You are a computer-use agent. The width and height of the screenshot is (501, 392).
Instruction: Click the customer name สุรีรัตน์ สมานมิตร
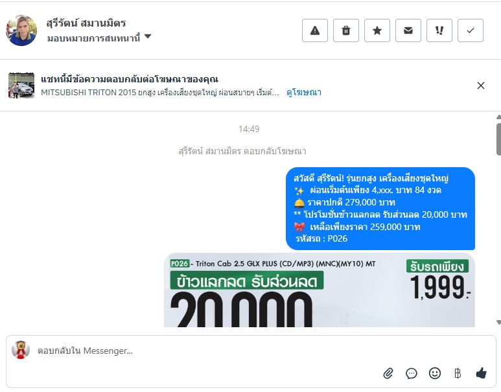tap(86, 23)
